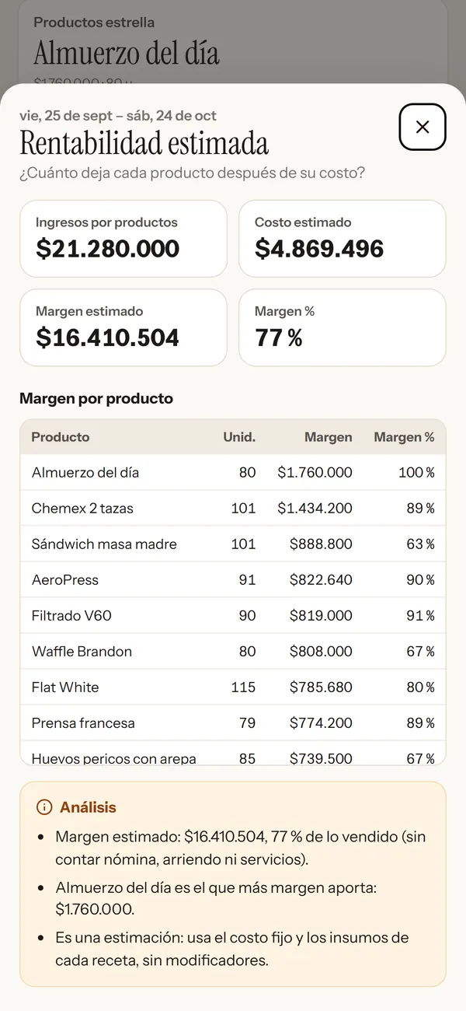Click the date range vie, 25 de sept
The height and width of the screenshot is (1011, 466).
(118, 116)
